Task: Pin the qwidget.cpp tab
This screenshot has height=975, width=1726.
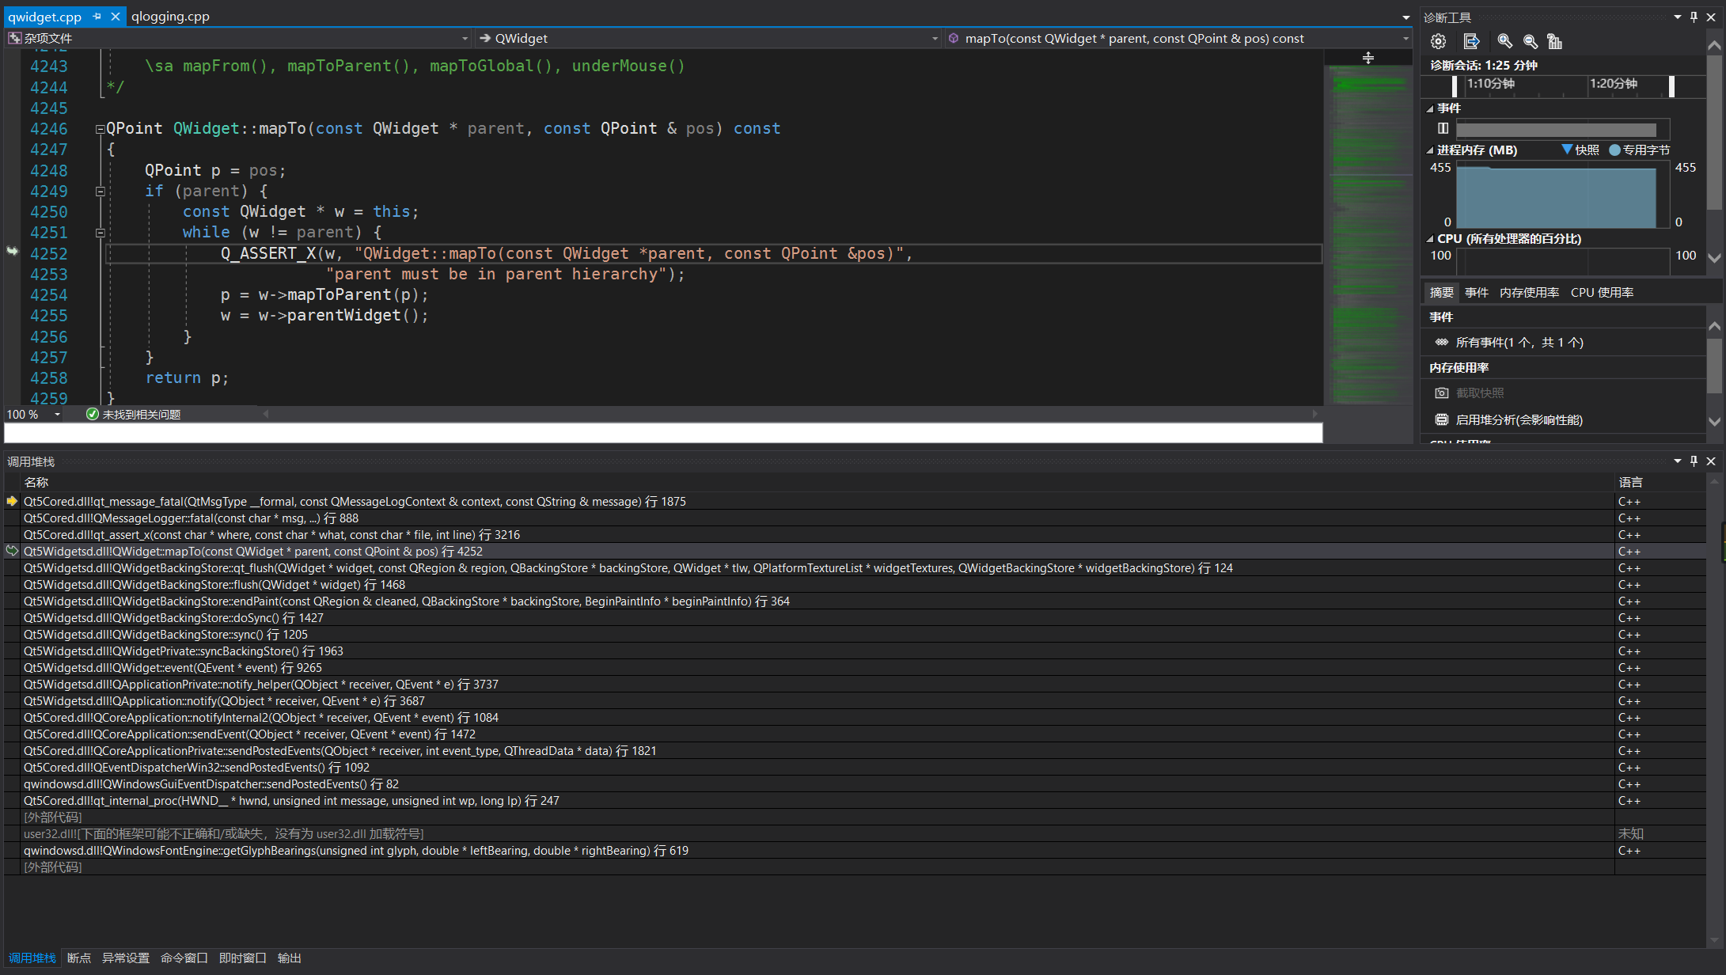Action: (97, 16)
